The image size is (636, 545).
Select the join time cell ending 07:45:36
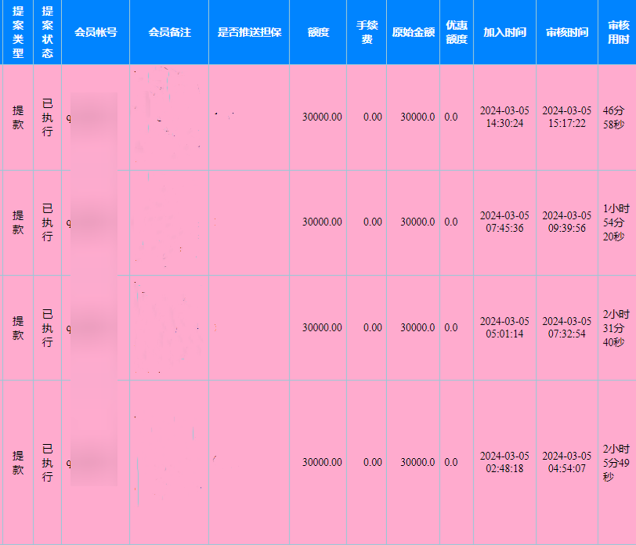pyautogui.click(x=505, y=222)
